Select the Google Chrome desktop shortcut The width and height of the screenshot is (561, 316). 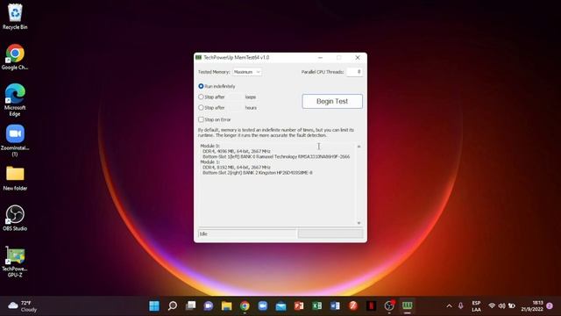15,57
